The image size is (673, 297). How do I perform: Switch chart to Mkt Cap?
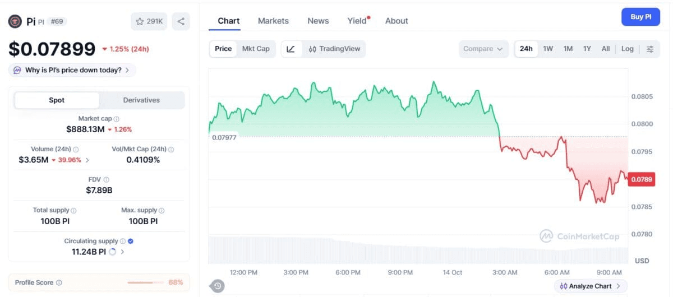click(256, 49)
